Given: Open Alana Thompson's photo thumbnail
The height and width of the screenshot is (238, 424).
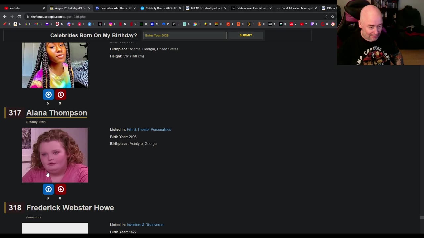Looking at the screenshot, I should point(55,155).
